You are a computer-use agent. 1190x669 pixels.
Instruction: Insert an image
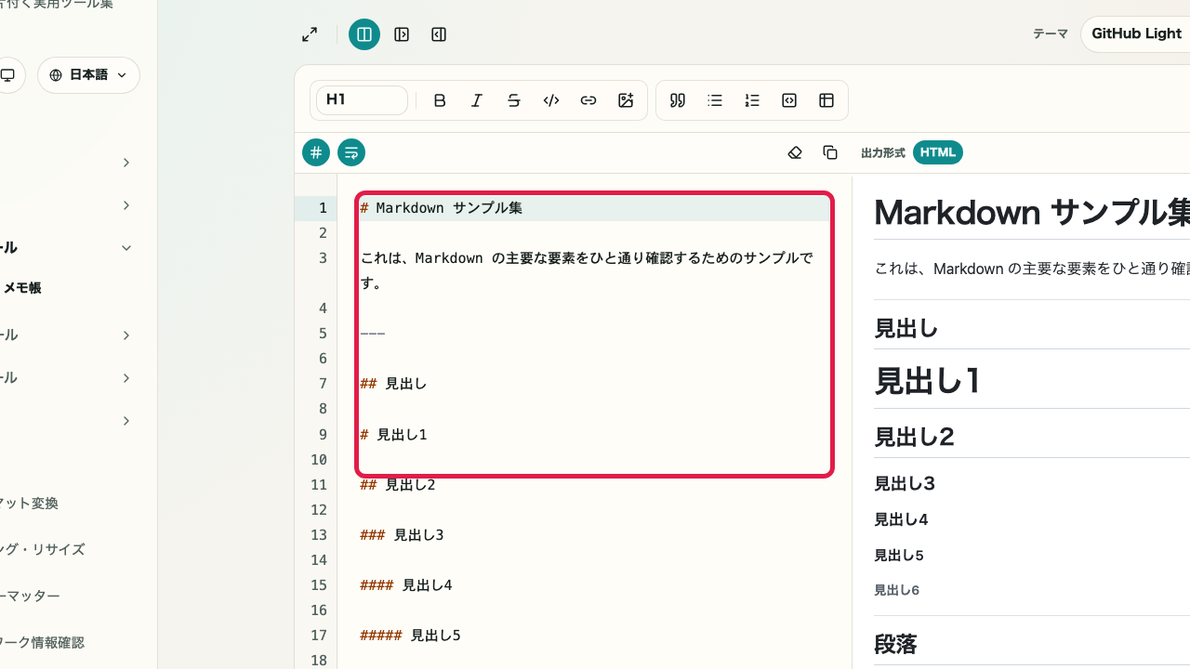click(626, 100)
